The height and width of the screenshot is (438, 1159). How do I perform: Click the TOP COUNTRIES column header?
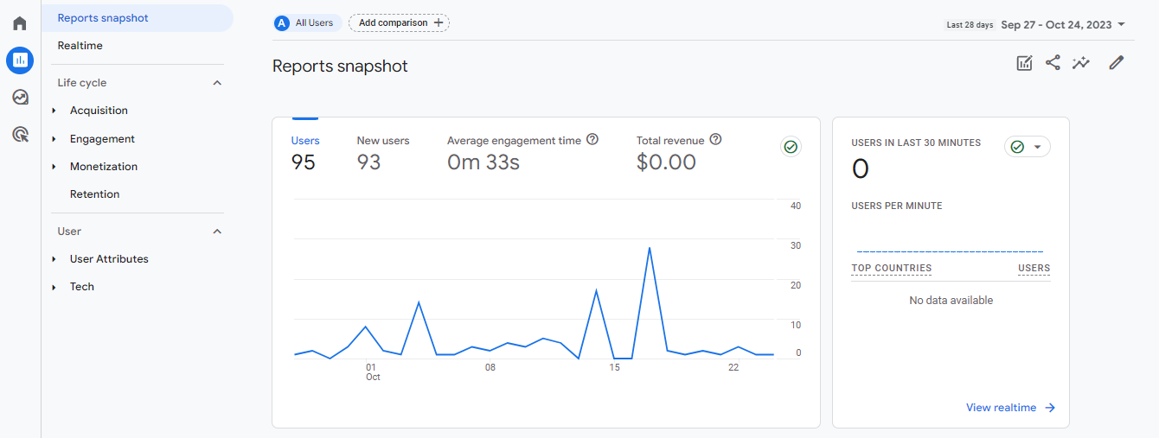click(891, 269)
